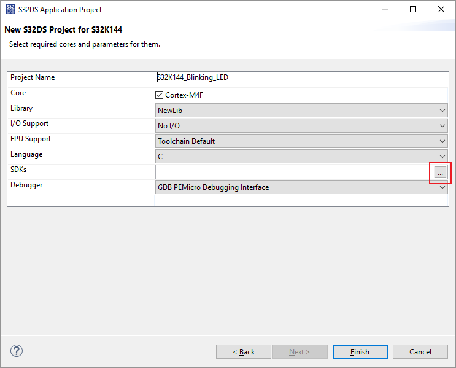Click the disabled Next button
Viewport: 456px width, 368px height.
(300, 351)
